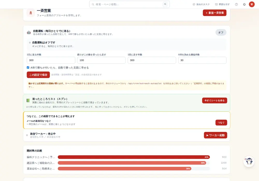
Task: Click the 攻めのタスク compass icon
Action: tap(194, 4)
